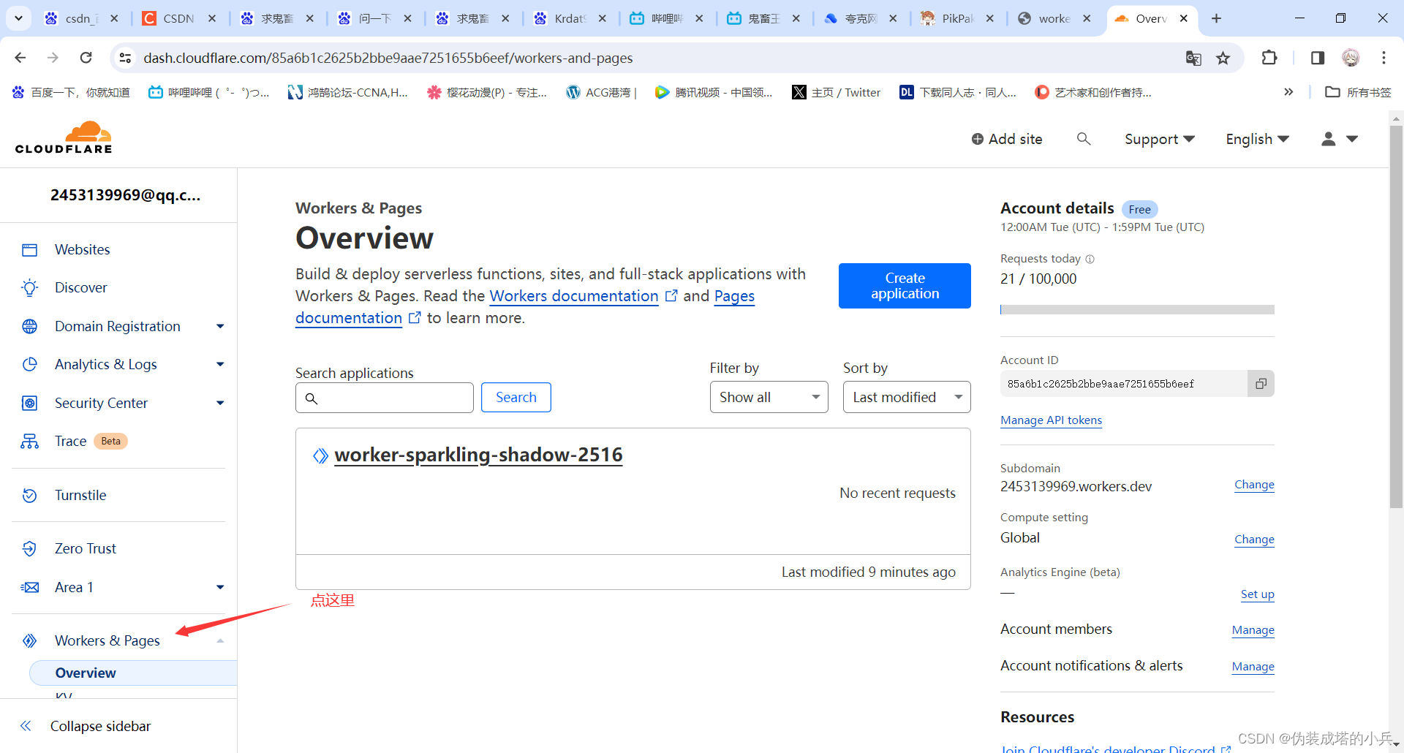The width and height of the screenshot is (1404, 753).
Task: Click the page vertical scrollbar
Action: tap(1396, 316)
